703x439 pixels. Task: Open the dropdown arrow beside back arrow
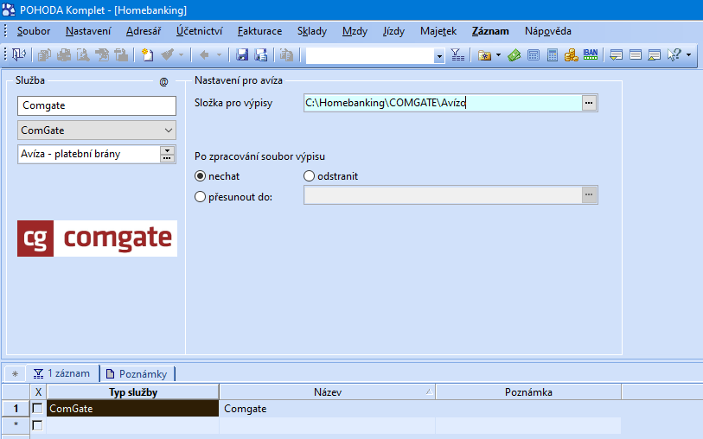[x=220, y=55]
